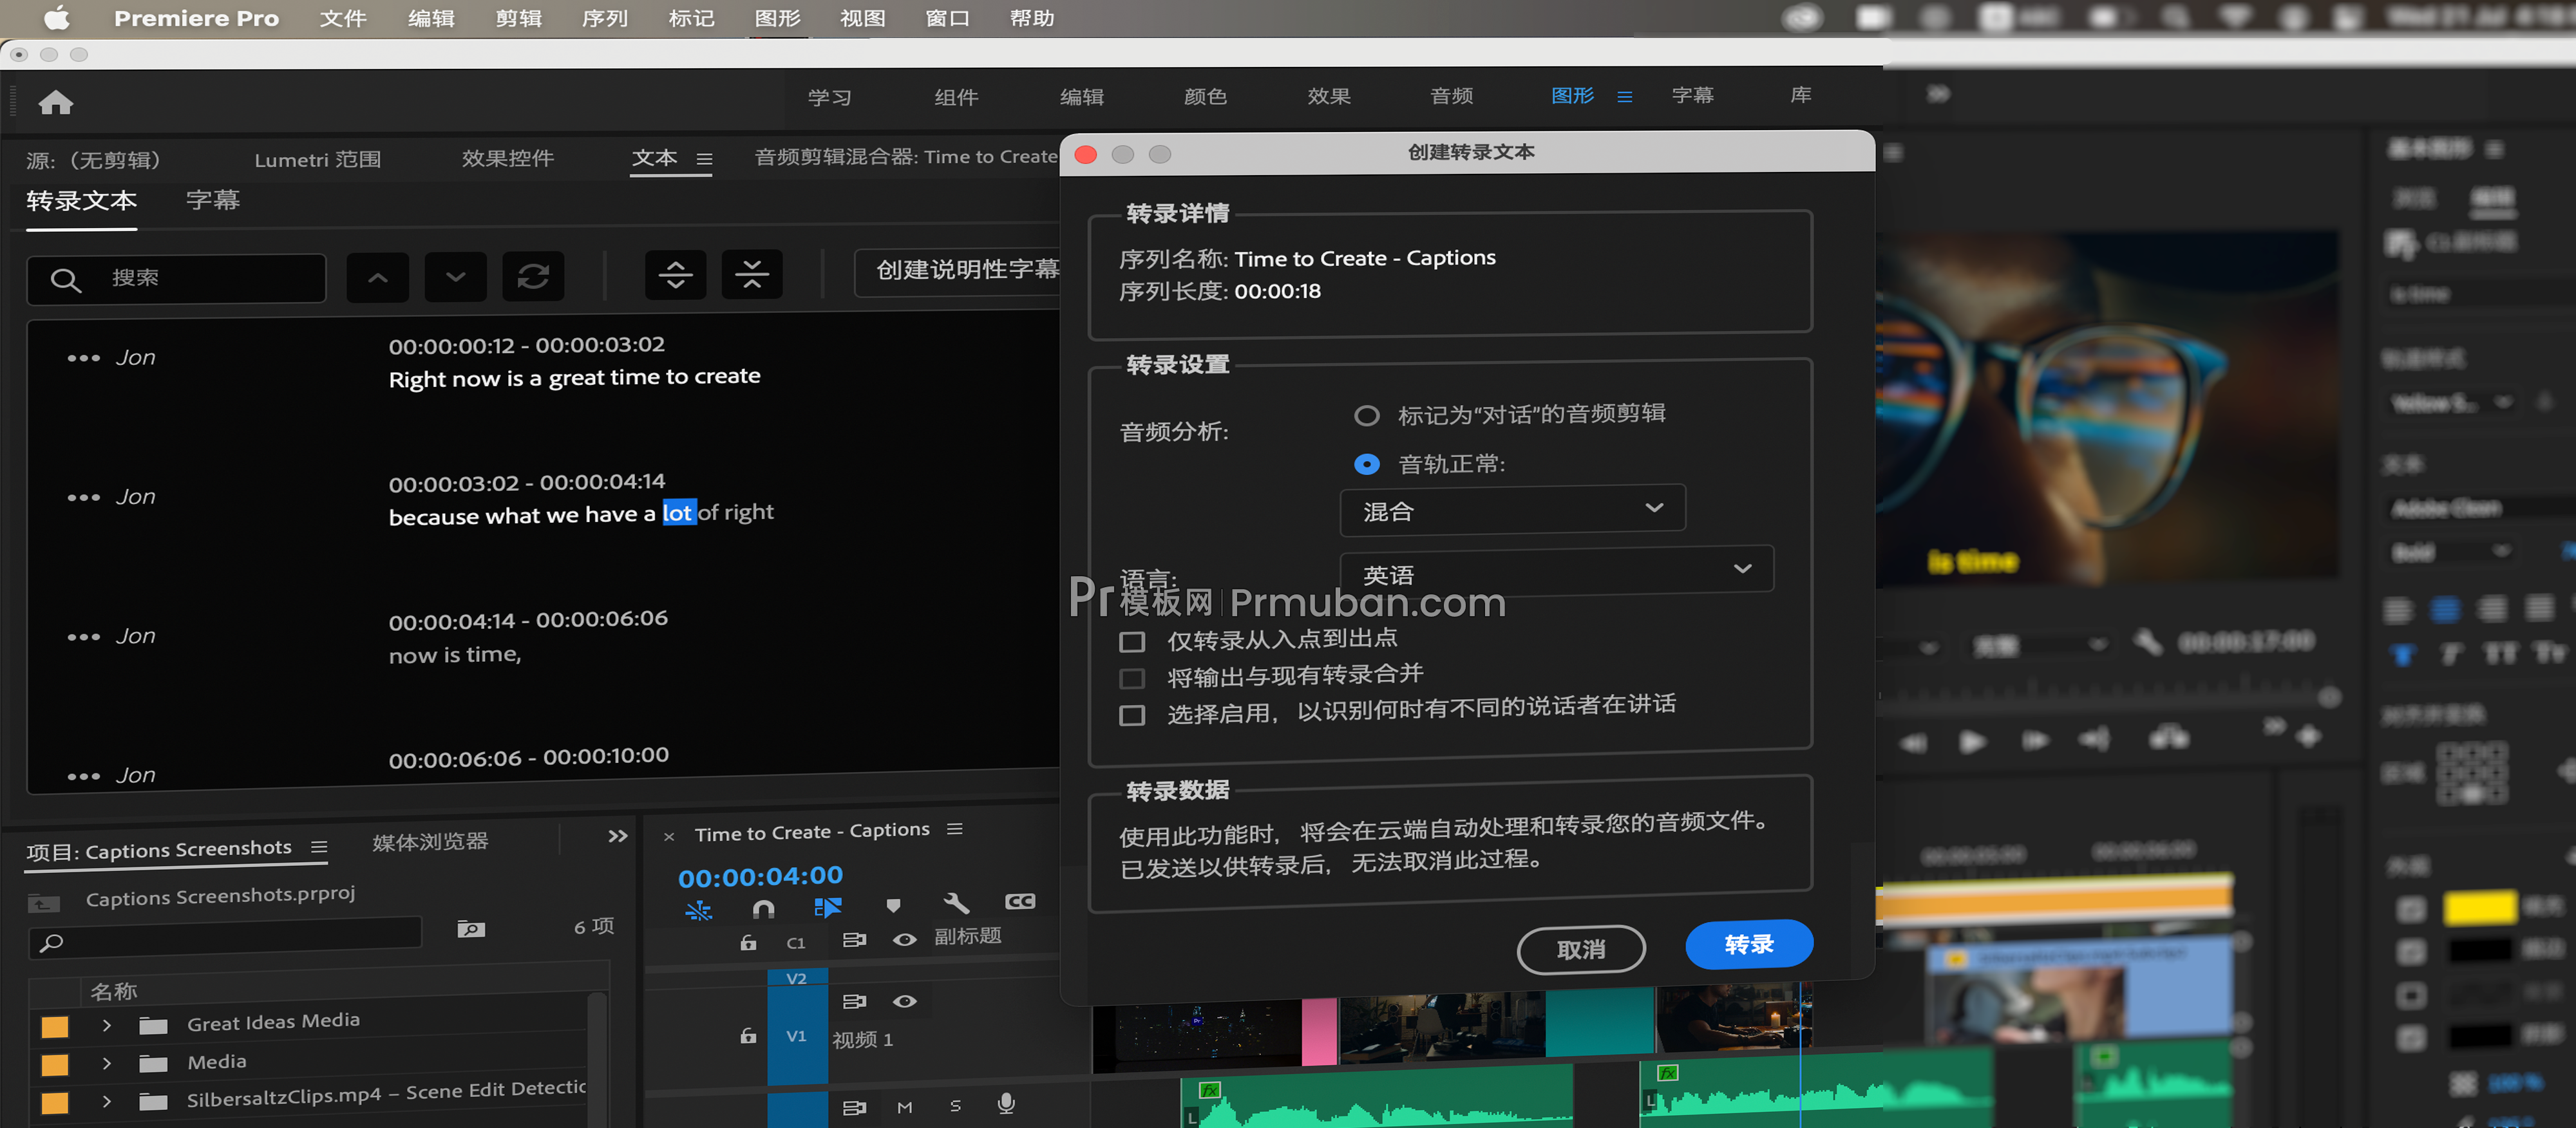
Task: Expand the SilbersaltzClips.mp4 Scene Edit Detection bin
Action: pos(106,1101)
